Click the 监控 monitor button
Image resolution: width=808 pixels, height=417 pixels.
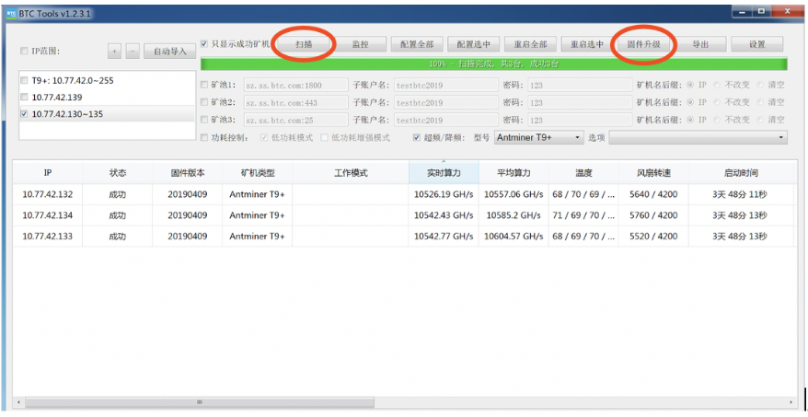point(360,44)
